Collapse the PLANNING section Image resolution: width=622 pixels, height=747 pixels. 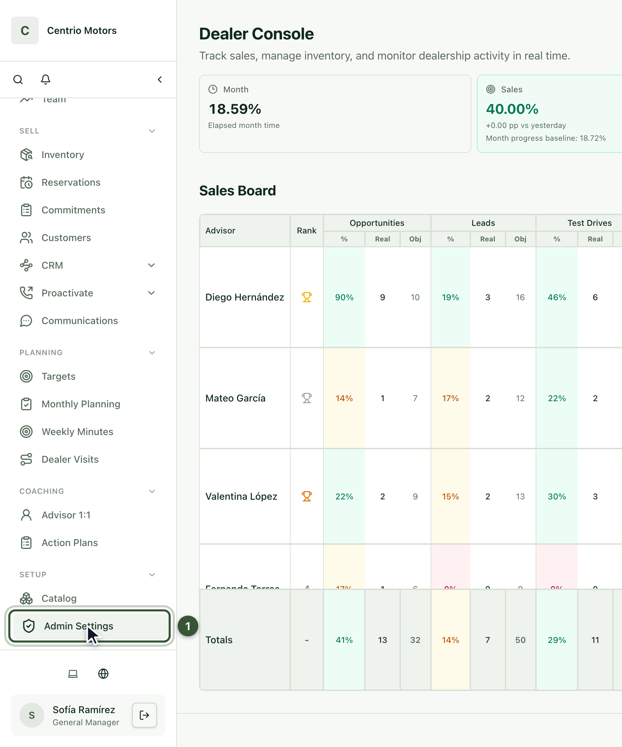pyautogui.click(x=152, y=353)
